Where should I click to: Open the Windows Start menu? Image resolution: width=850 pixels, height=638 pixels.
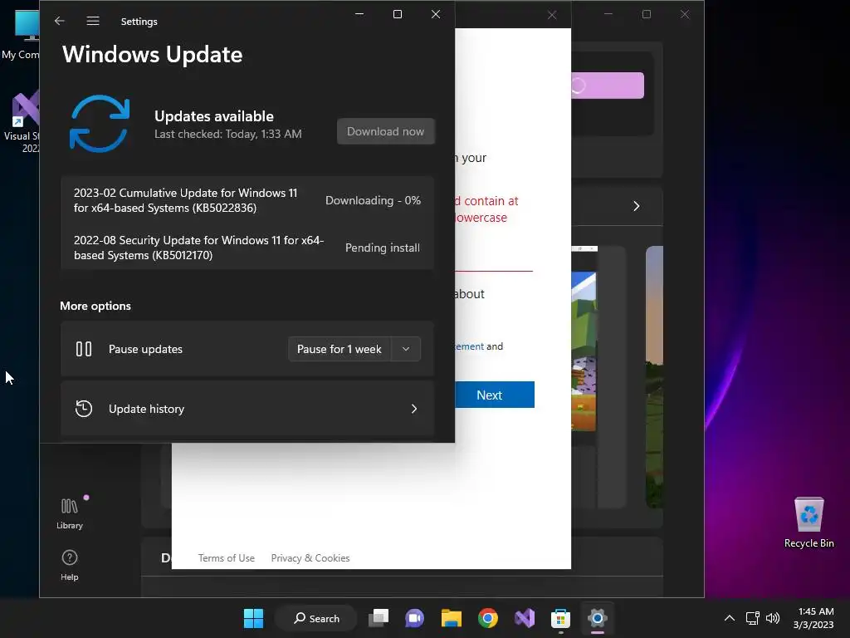coord(253,618)
